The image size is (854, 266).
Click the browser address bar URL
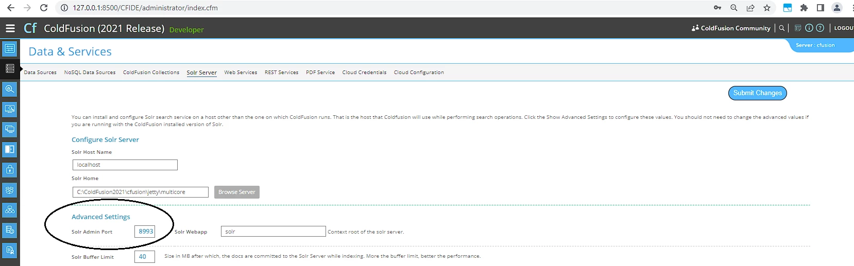tap(145, 8)
